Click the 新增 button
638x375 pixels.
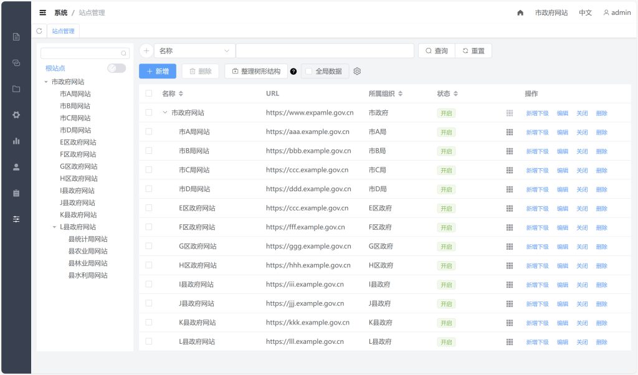(158, 71)
